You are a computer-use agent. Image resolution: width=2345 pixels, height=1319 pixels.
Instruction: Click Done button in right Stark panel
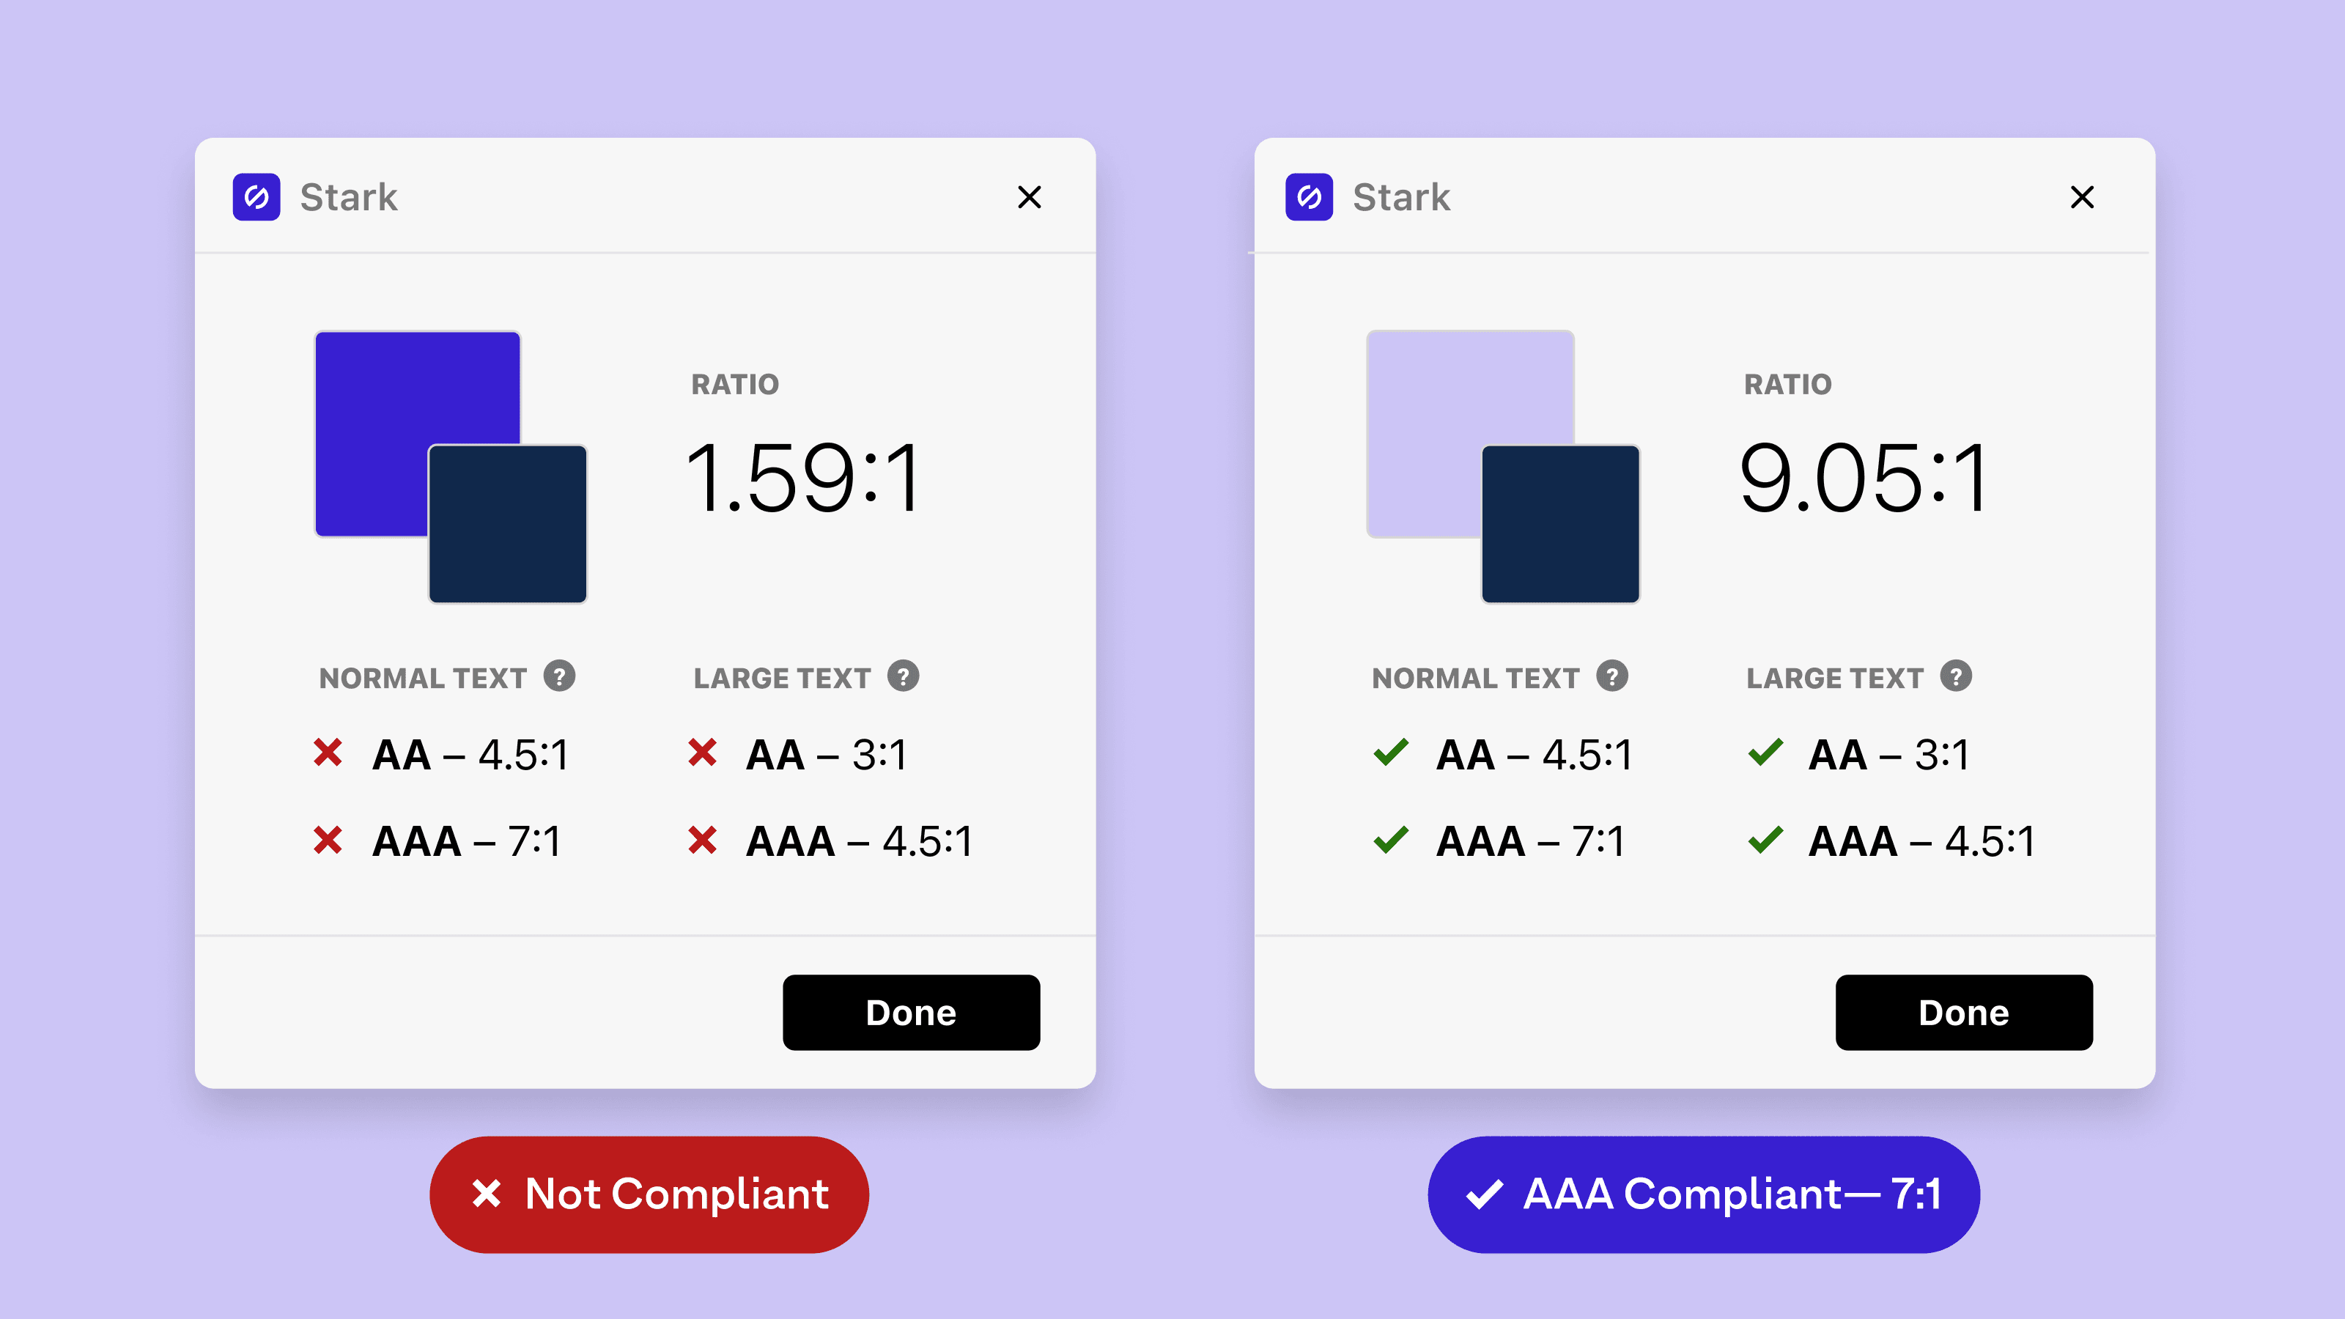(1963, 1013)
